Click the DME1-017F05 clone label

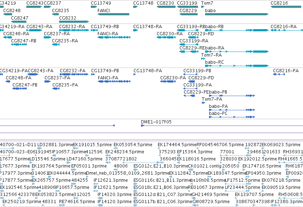[x=156, y=122]
